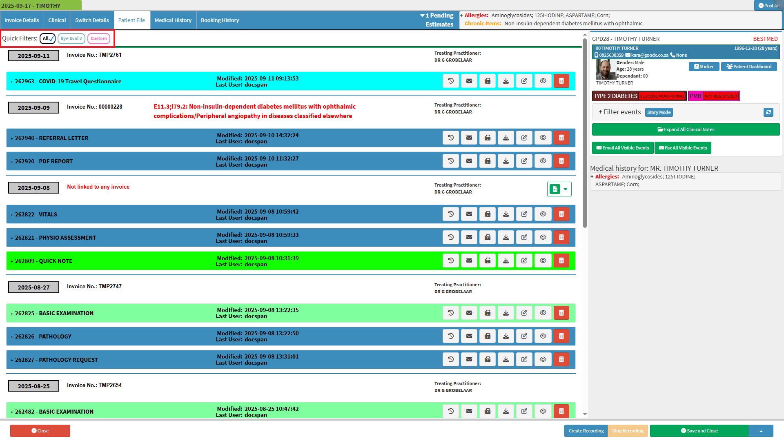Open dropdown arrow next to Save and Close

tap(761, 431)
